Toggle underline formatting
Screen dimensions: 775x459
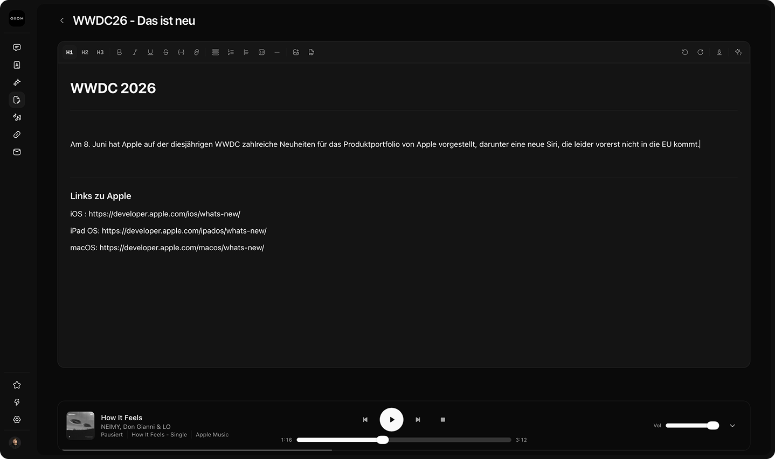(x=150, y=52)
